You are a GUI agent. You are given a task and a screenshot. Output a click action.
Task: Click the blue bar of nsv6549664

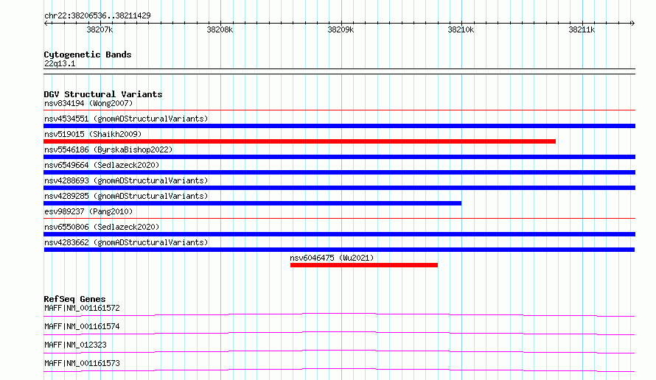coord(339,172)
